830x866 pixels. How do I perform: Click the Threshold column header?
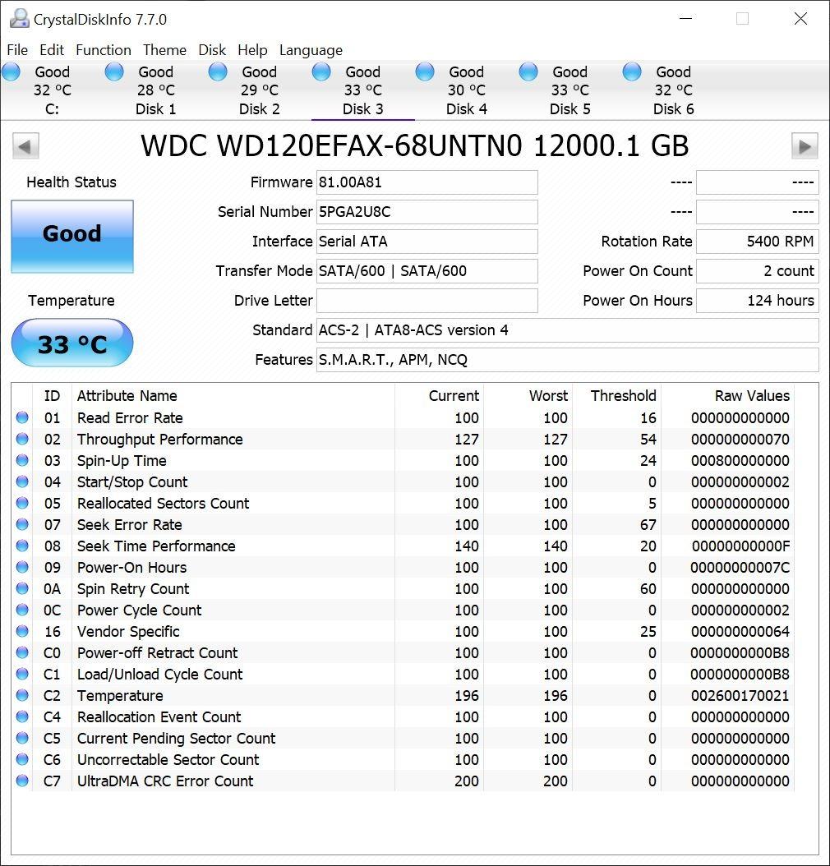617,395
